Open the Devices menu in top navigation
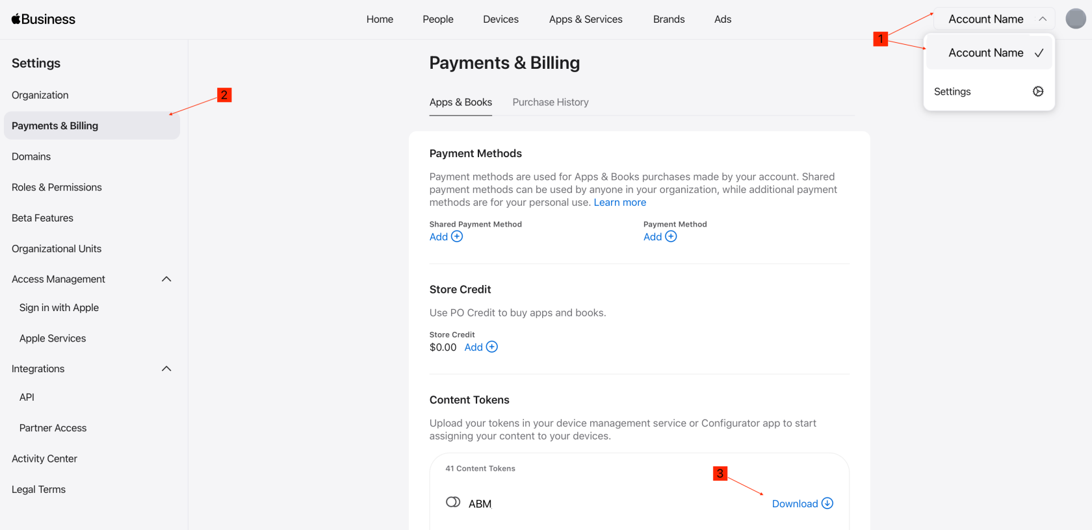 (x=500, y=19)
